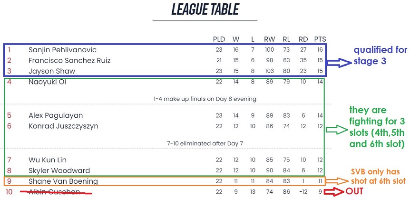This screenshot has width=410, height=197.
Task: Sort by the PTS column header
Action: [x=320, y=39]
